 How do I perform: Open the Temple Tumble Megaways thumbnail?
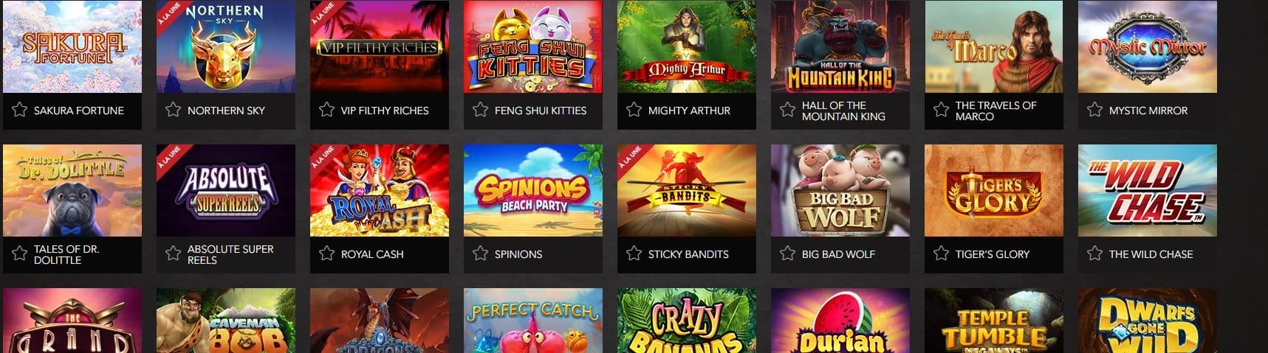tap(994, 321)
